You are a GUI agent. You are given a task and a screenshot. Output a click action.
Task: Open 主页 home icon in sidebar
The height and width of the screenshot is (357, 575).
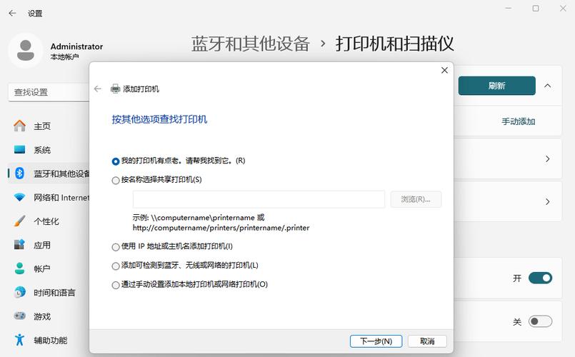click(x=20, y=126)
